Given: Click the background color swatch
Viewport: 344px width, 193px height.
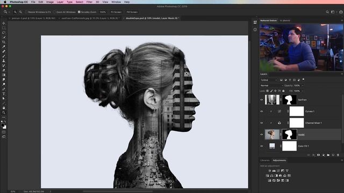Looking at the screenshot, I should point(5,127).
